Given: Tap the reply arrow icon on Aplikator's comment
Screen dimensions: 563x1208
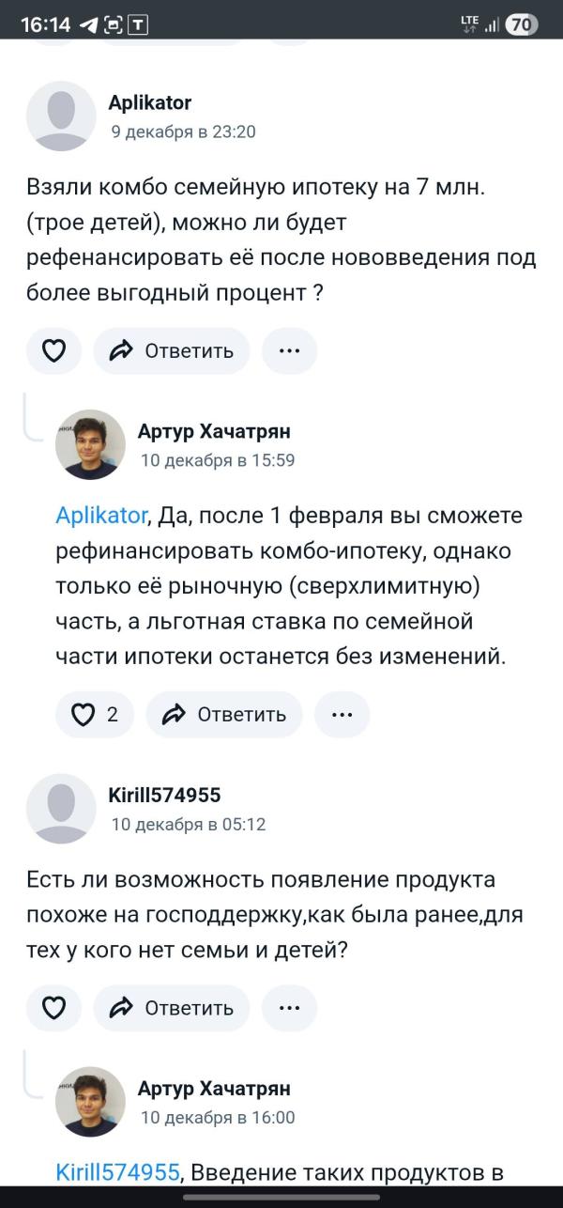Looking at the screenshot, I should (120, 349).
